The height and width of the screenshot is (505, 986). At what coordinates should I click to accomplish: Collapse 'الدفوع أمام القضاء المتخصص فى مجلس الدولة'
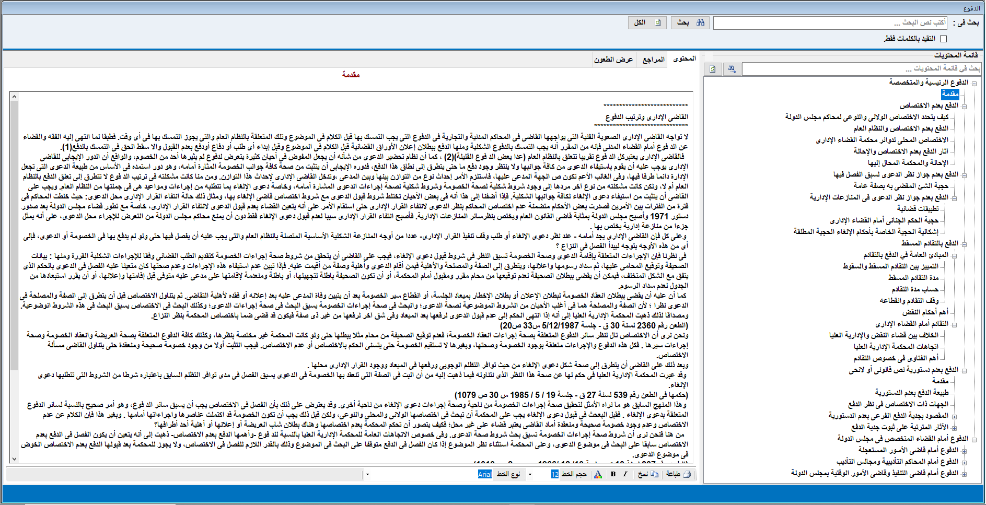[x=974, y=439]
